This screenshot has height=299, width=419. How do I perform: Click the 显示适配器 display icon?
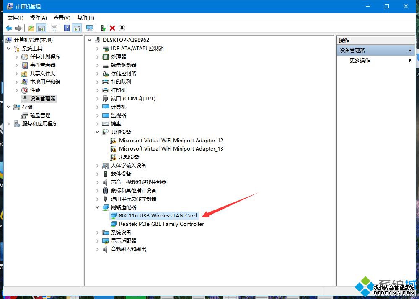point(106,241)
